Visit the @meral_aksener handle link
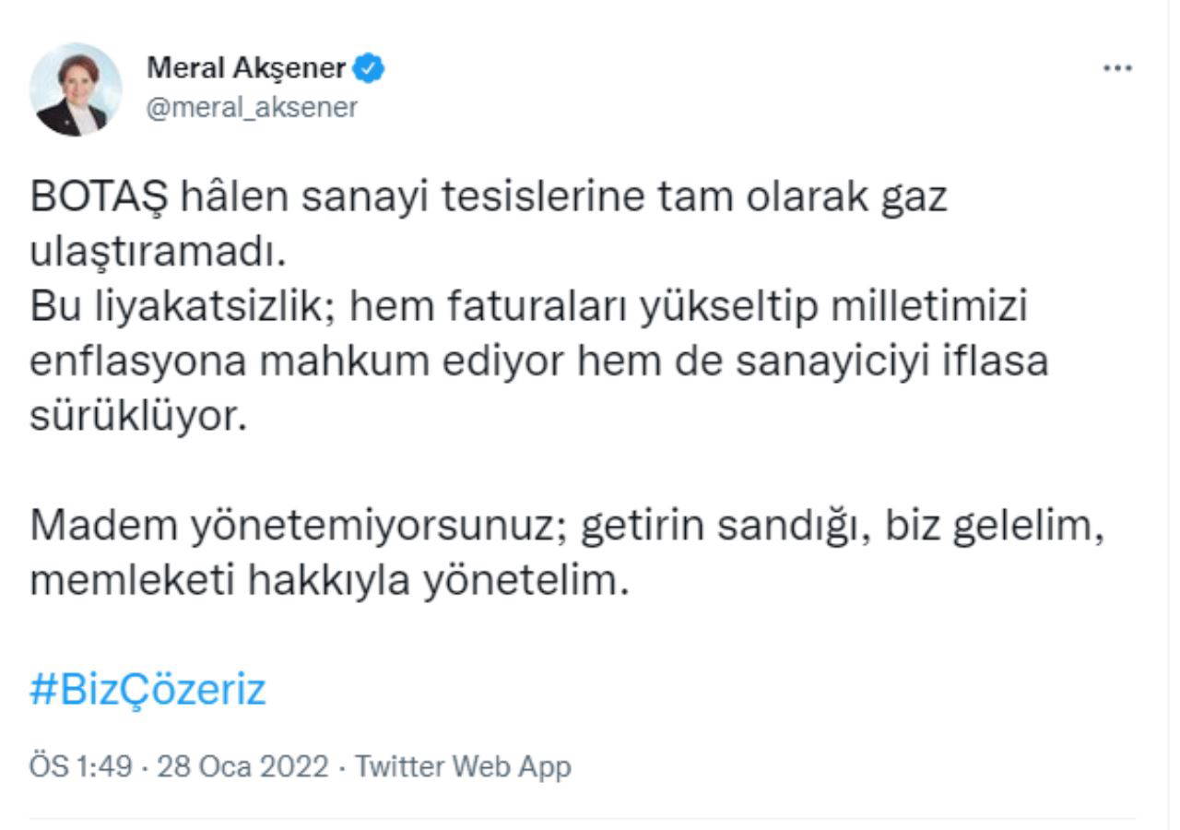The width and height of the screenshot is (1180, 830). 252,108
